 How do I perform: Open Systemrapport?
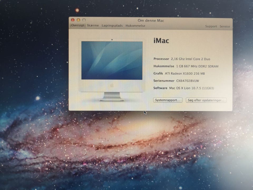pos(168,100)
